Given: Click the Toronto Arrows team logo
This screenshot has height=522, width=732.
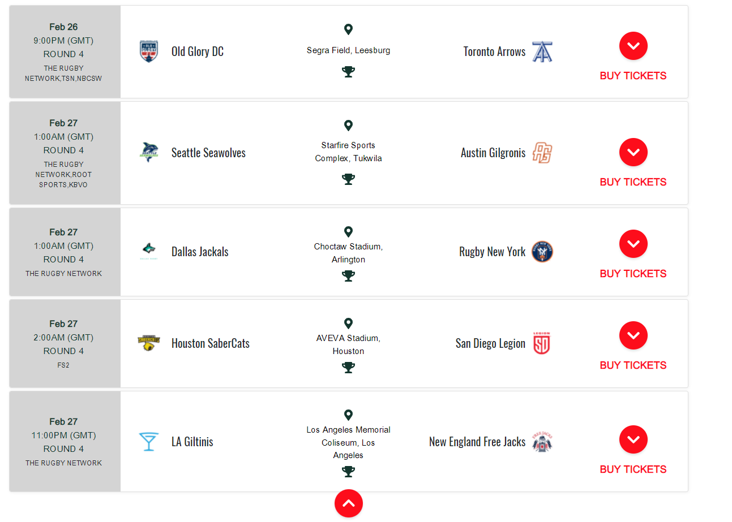Looking at the screenshot, I should tap(542, 51).
